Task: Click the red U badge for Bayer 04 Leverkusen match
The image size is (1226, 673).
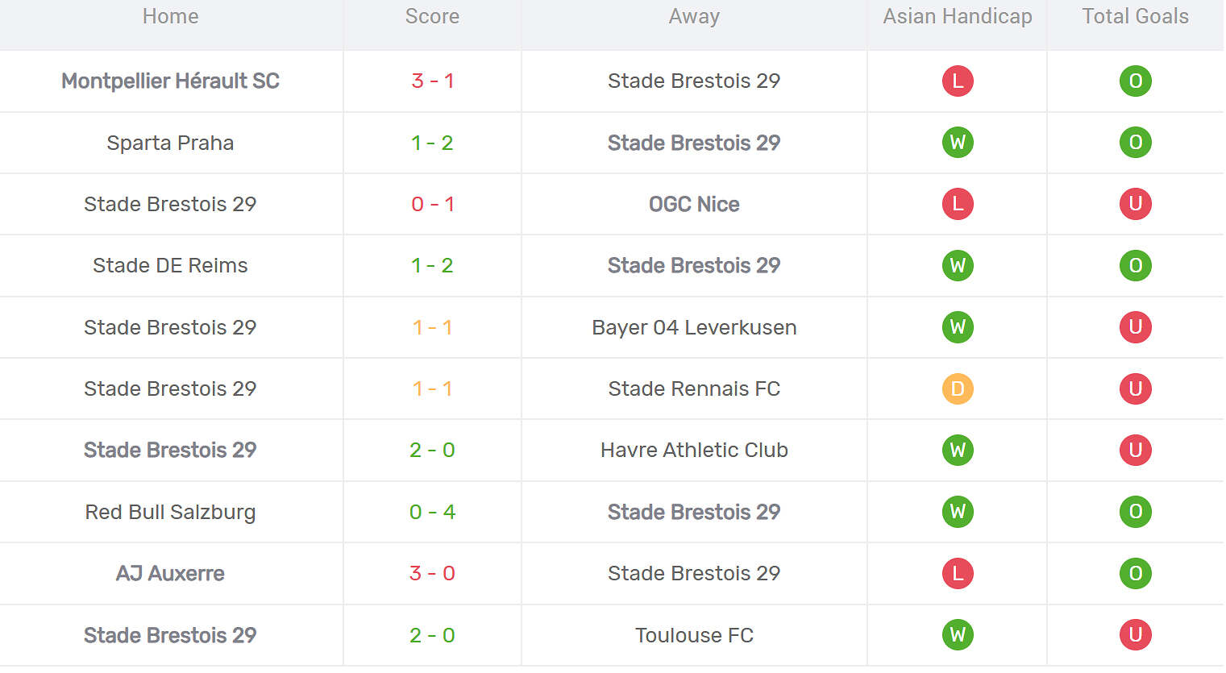Action: (x=1135, y=327)
